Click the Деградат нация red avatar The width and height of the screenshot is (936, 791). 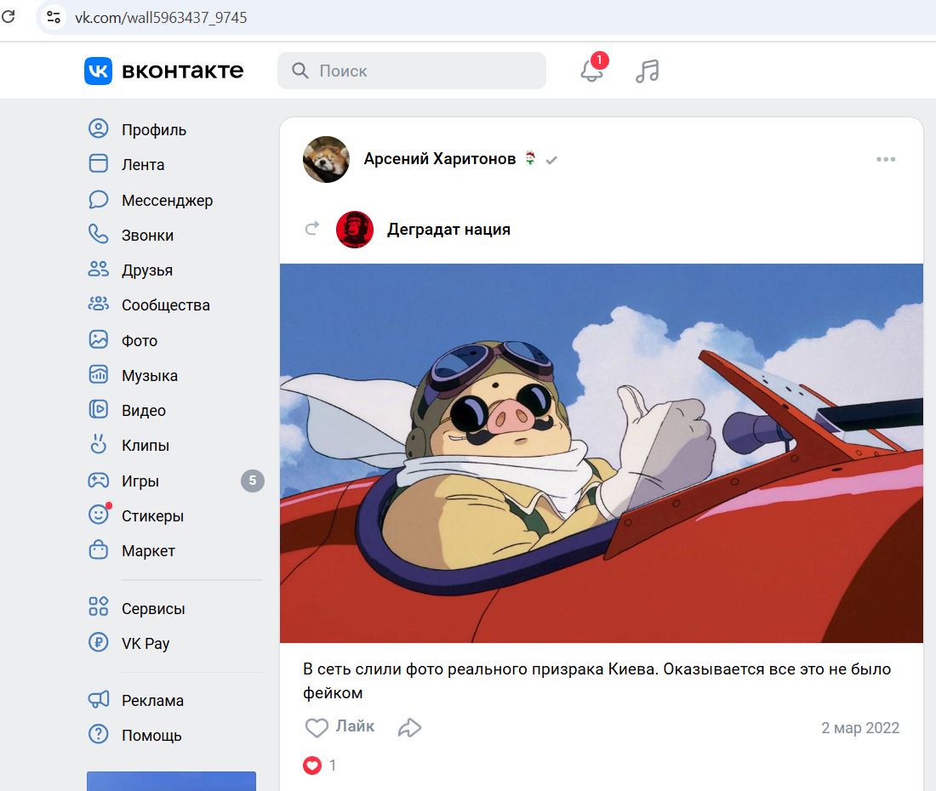pos(355,230)
